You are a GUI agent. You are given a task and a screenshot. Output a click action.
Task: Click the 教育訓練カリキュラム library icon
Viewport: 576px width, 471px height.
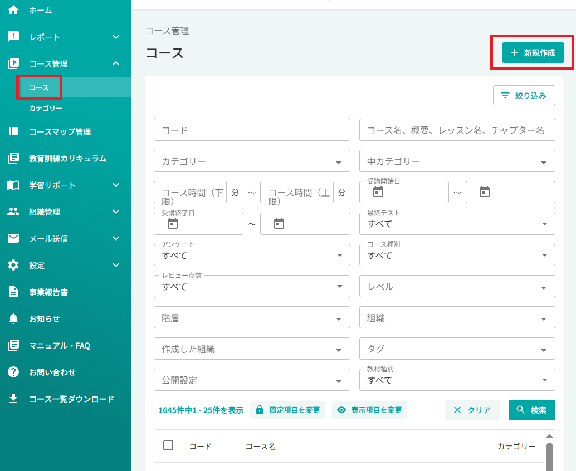[13, 158]
